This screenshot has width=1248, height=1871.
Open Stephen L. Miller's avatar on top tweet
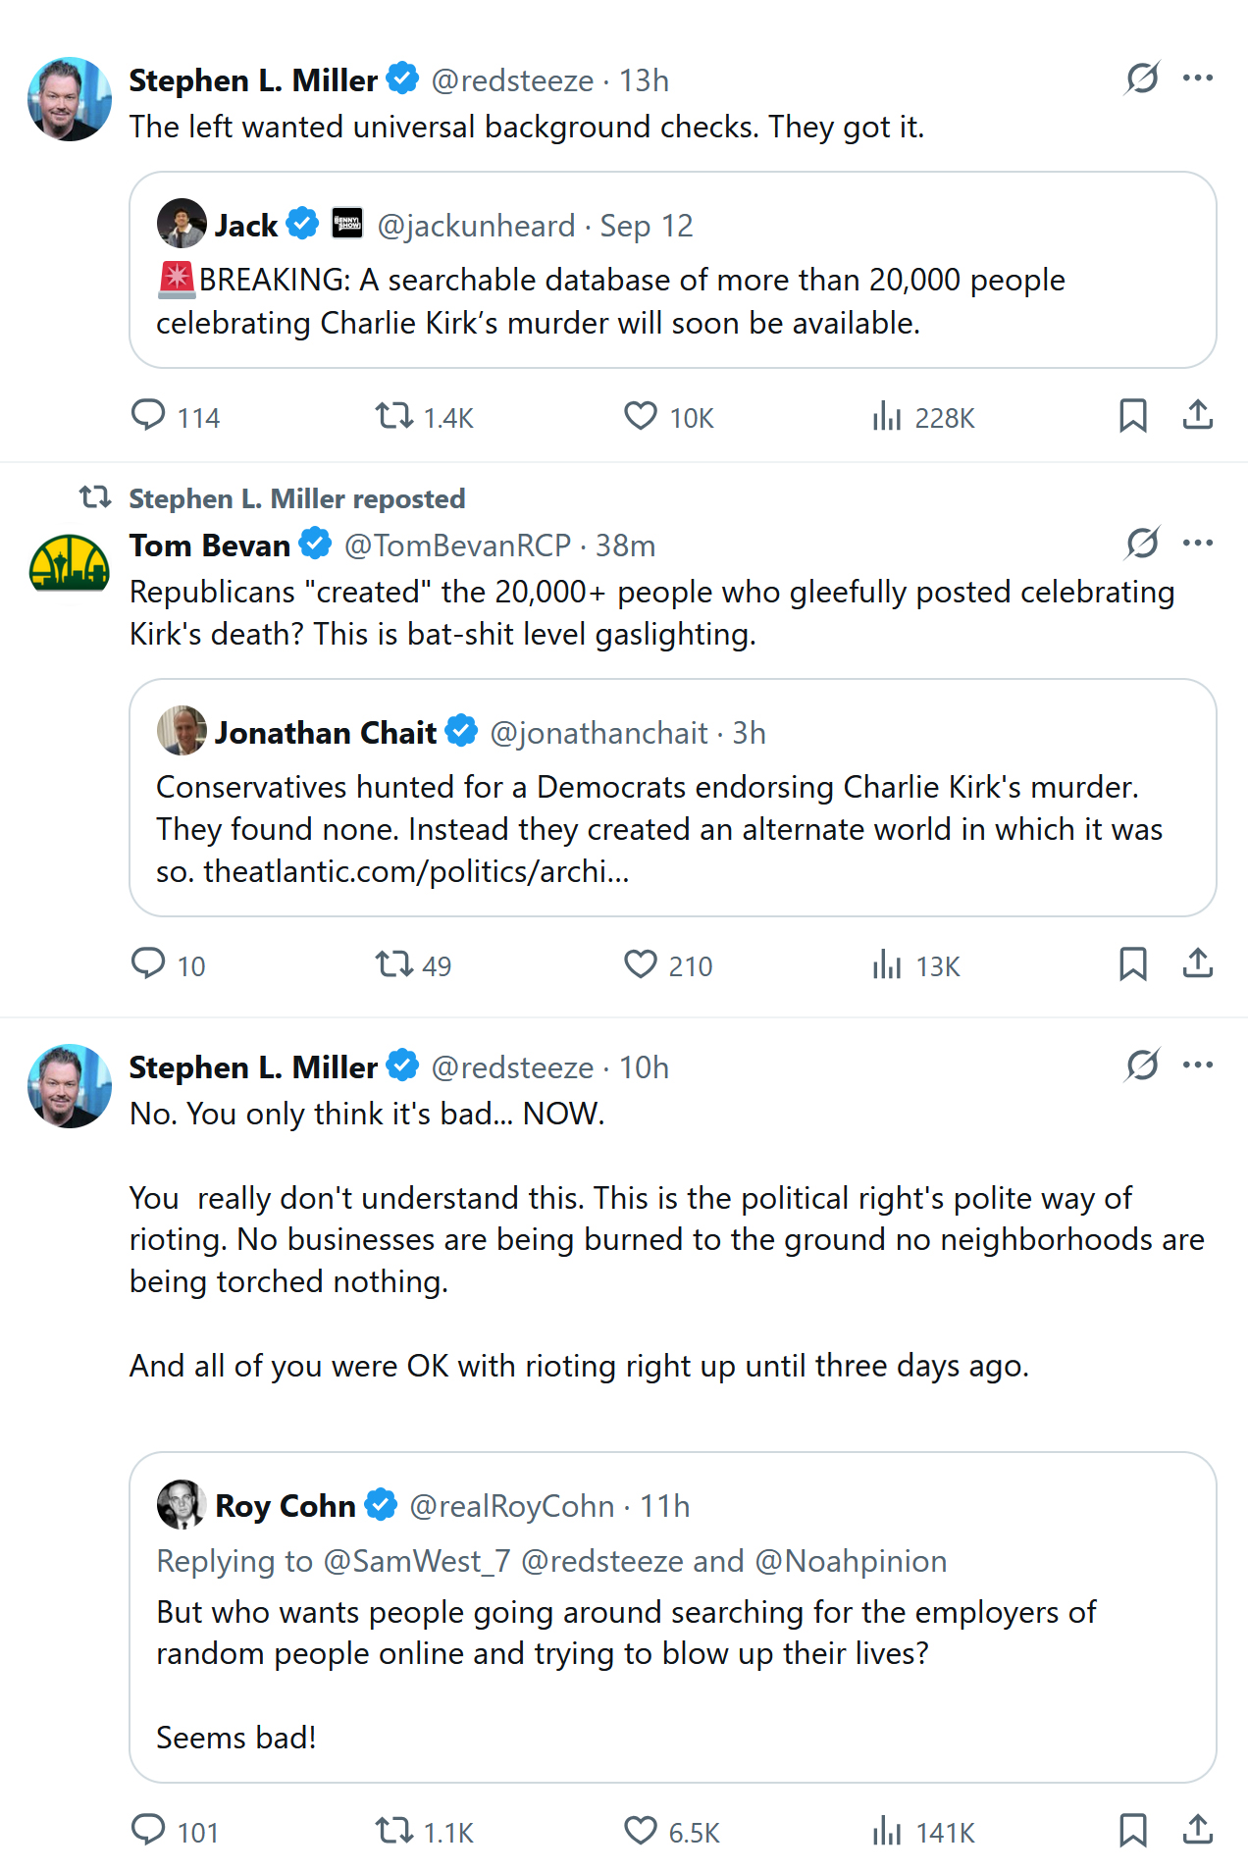(70, 99)
